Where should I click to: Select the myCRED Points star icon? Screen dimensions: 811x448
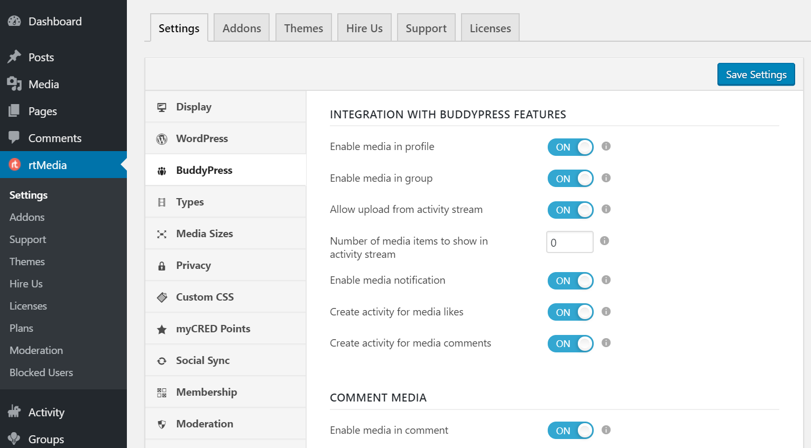pyautogui.click(x=161, y=329)
